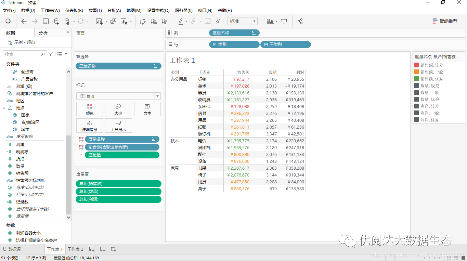This screenshot has width=467, height=261.
Task: Collapse the 类别 pill on rows
Action: (215, 44)
